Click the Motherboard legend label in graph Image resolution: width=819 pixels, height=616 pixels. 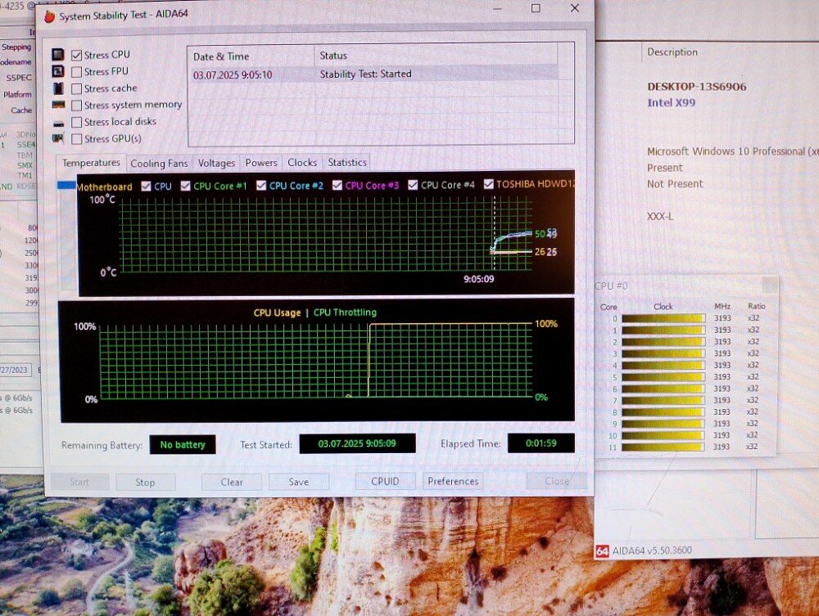point(104,187)
